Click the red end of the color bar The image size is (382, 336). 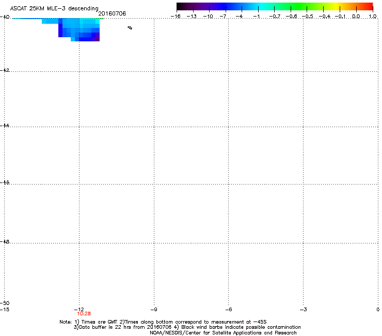pos(369,7)
